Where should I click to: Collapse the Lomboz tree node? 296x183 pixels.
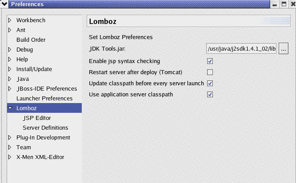coord(10,108)
